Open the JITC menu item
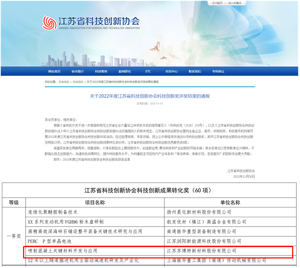Screen dimensions: 300x268 pyautogui.click(x=148, y=71)
